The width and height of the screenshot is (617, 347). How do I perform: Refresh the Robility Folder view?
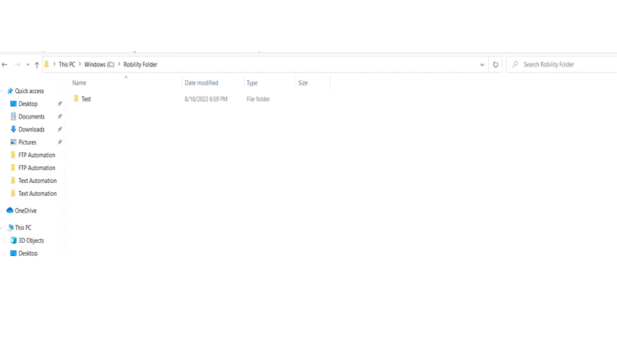(x=495, y=64)
